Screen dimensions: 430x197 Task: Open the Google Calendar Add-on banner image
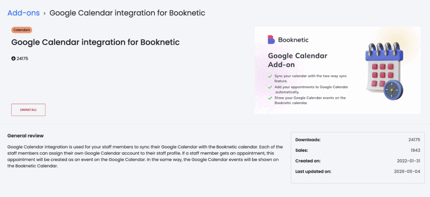(x=338, y=70)
